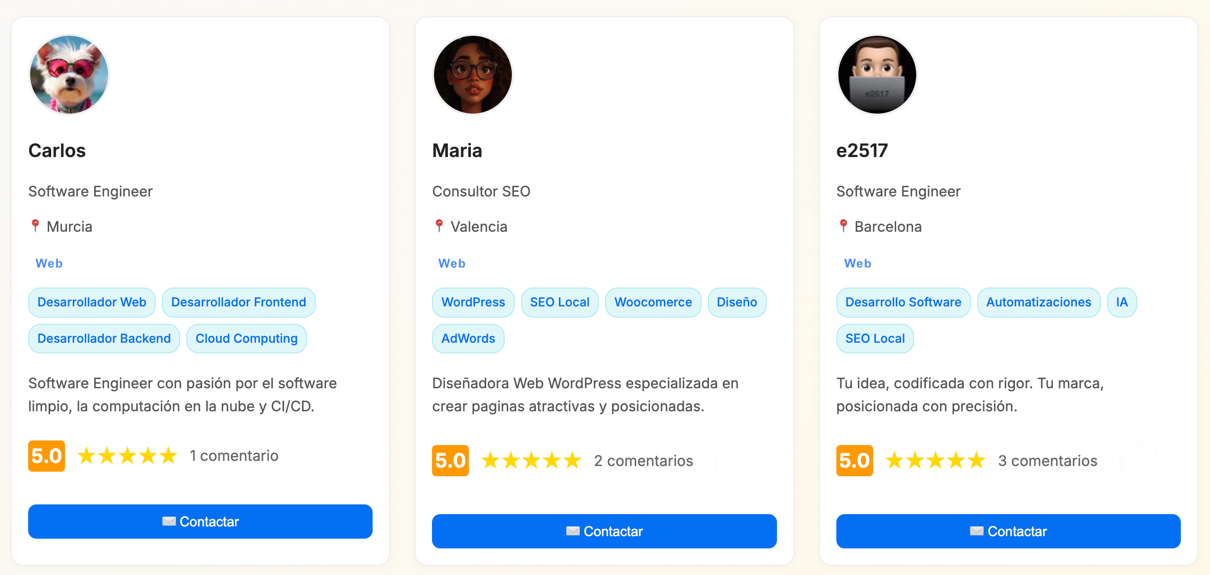The width and height of the screenshot is (1210, 575).
Task: Click the location pin next to Murcia
Action: tap(35, 226)
